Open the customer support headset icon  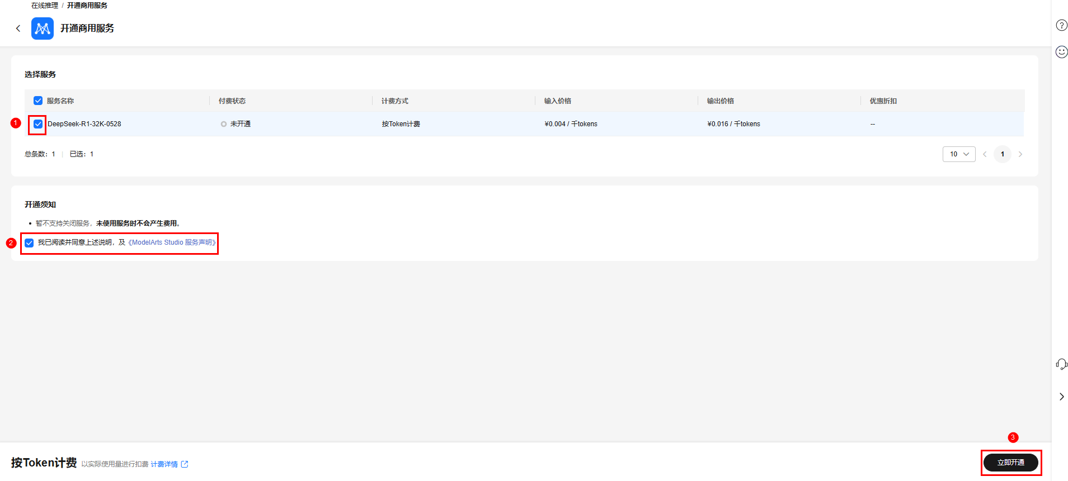(1061, 364)
